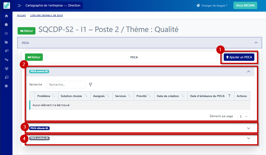Expand the PDCA archivés section

coord(249,138)
